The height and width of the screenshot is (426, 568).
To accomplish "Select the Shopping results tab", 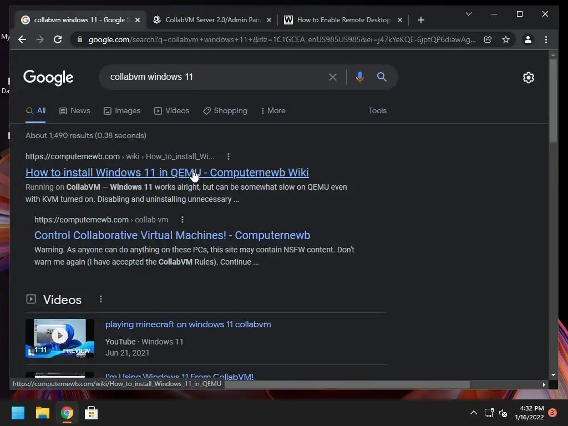I will 225,111.
